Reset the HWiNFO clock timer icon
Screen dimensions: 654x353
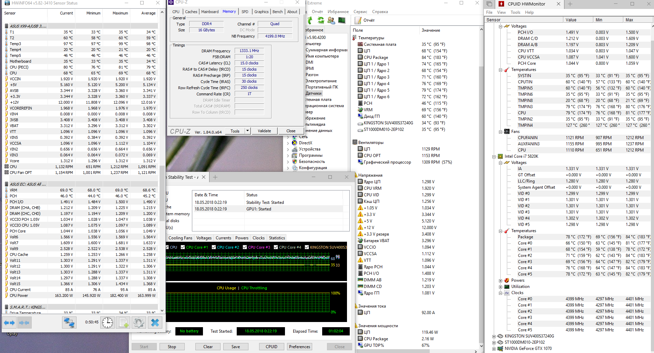(x=108, y=323)
